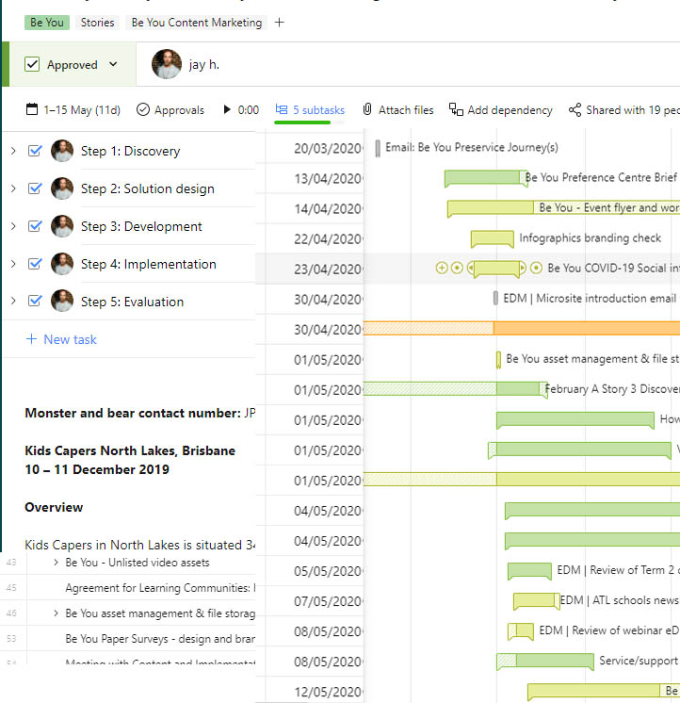This screenshot has width=680, height=703.
Task: Select the February A Story 3 Discovery bar
Action: click(x=456, y=389)
